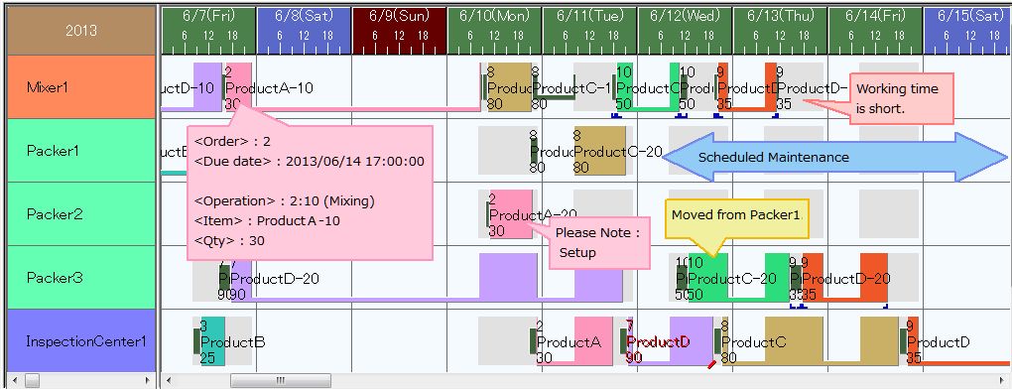The image size is (1012, 389).
Task: Click the 'Working time is short.' note
Action: pyautogui.click(x=902, y=98)
